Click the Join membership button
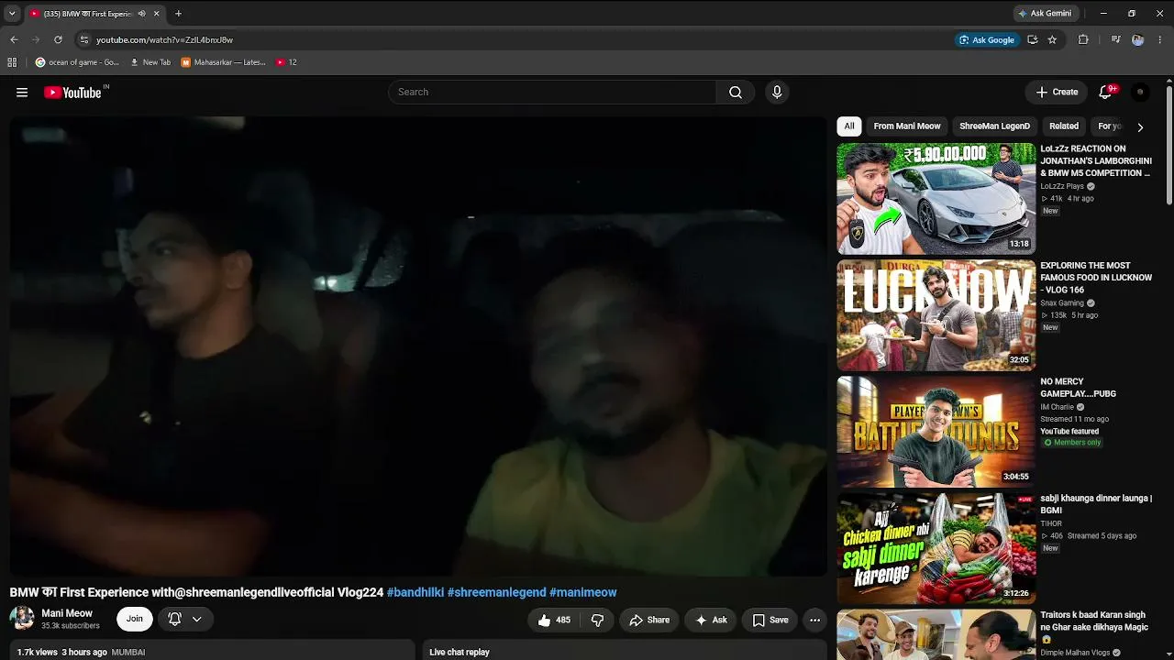This screenshot has height=660, width=1174. [x=135, y=619]
